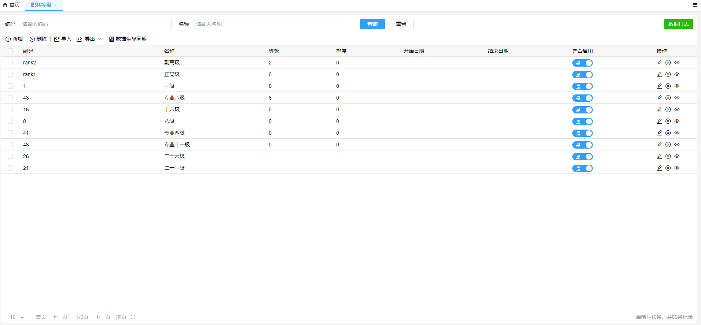Close the 职务等级 tab

(x=55, y=5)
